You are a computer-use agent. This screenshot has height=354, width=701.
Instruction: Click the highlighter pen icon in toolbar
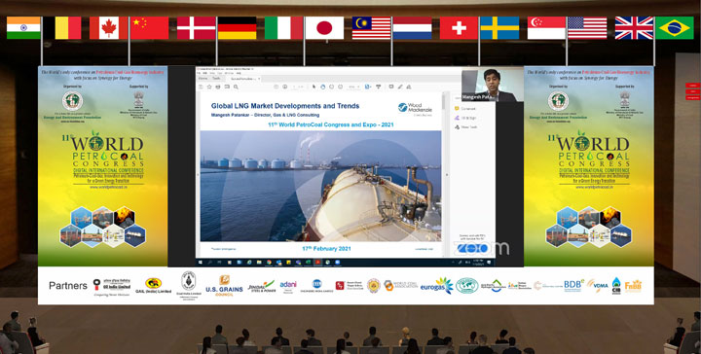tap(400, 88)
